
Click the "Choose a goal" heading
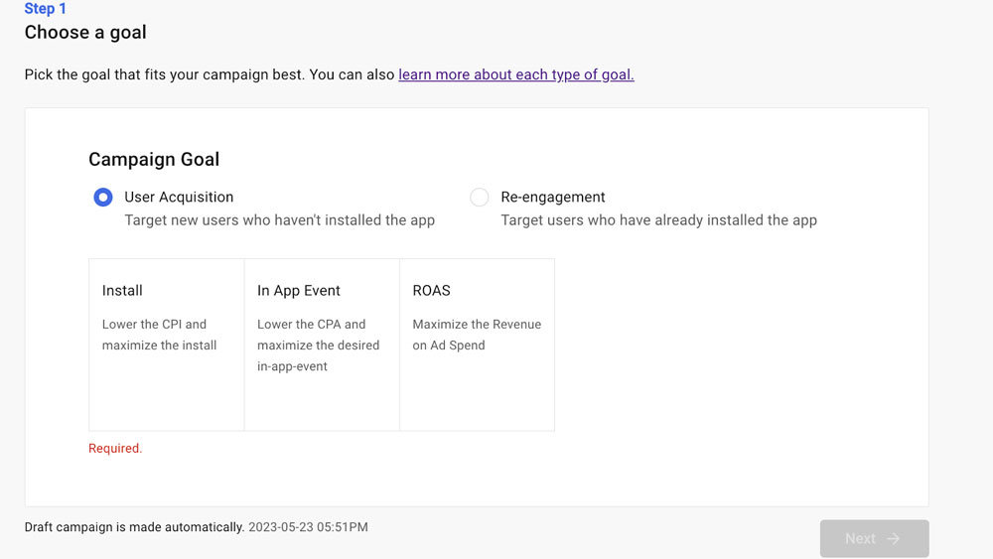tap(85, 33)
